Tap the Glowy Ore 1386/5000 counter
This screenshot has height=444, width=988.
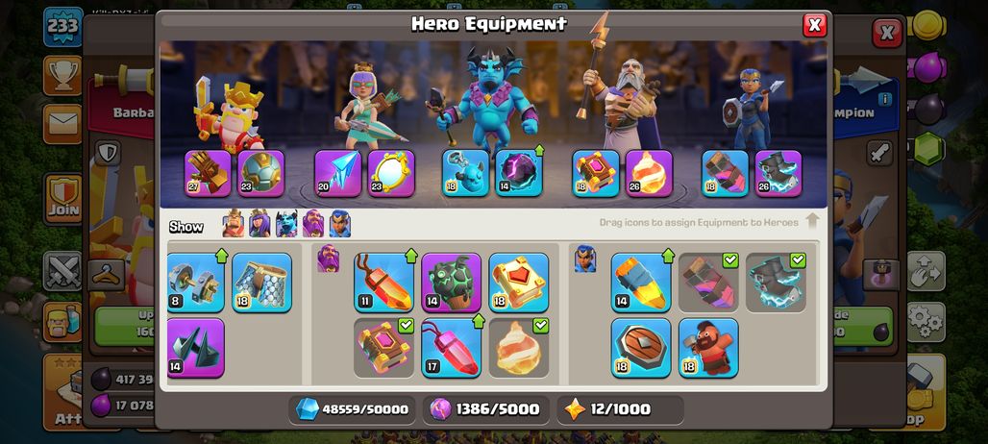point(485,410)
